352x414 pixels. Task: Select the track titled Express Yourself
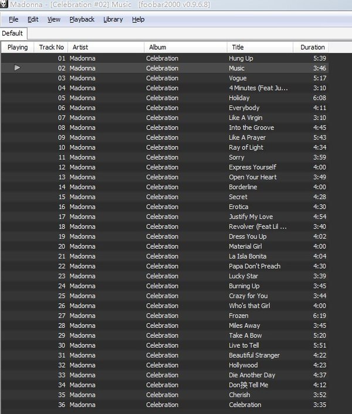click(165, 167)
